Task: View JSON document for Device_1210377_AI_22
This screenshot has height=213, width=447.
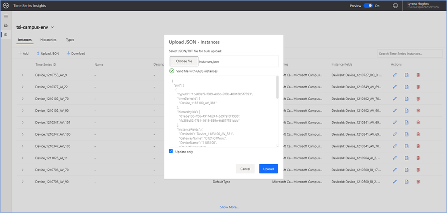Action: pos(407,87)
